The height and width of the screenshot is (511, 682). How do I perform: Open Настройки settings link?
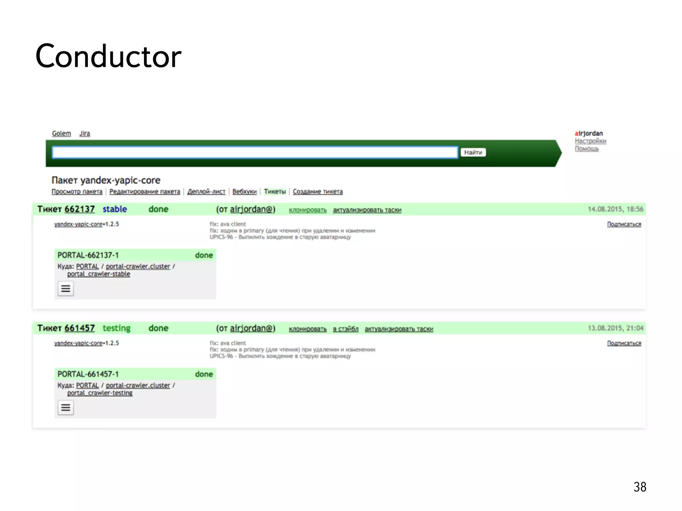[x=590, y=141]
